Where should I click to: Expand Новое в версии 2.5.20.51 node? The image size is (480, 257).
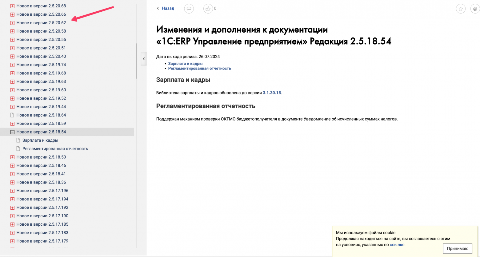coord(12,48)
